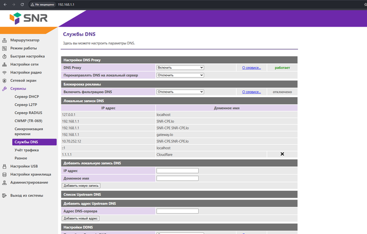Click the Режим работы sidebar icon
This screenshot has width=367, height=234.
[5, 48]
